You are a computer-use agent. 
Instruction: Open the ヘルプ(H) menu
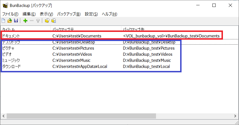(109, 14)
